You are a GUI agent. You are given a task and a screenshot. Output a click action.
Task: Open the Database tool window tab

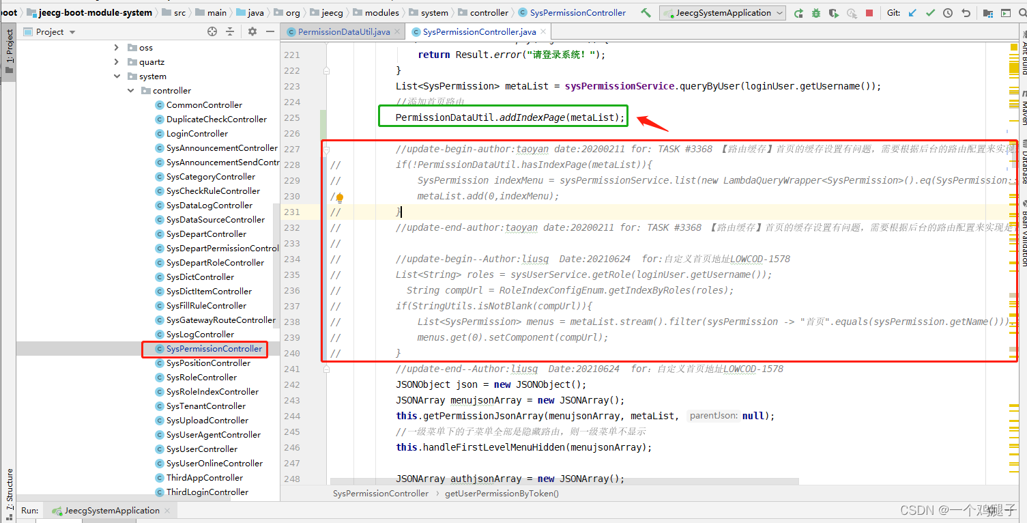tap(1022, 162)
